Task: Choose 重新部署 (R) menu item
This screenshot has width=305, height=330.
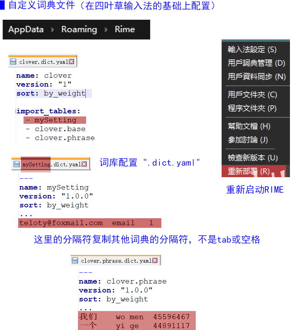Action: 254,171
